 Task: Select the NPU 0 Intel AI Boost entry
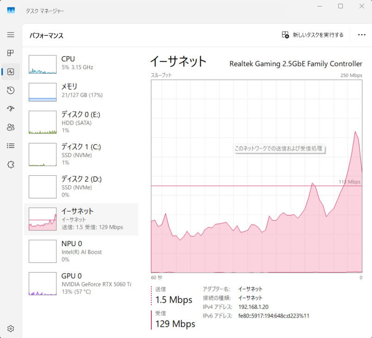[81, 251]
